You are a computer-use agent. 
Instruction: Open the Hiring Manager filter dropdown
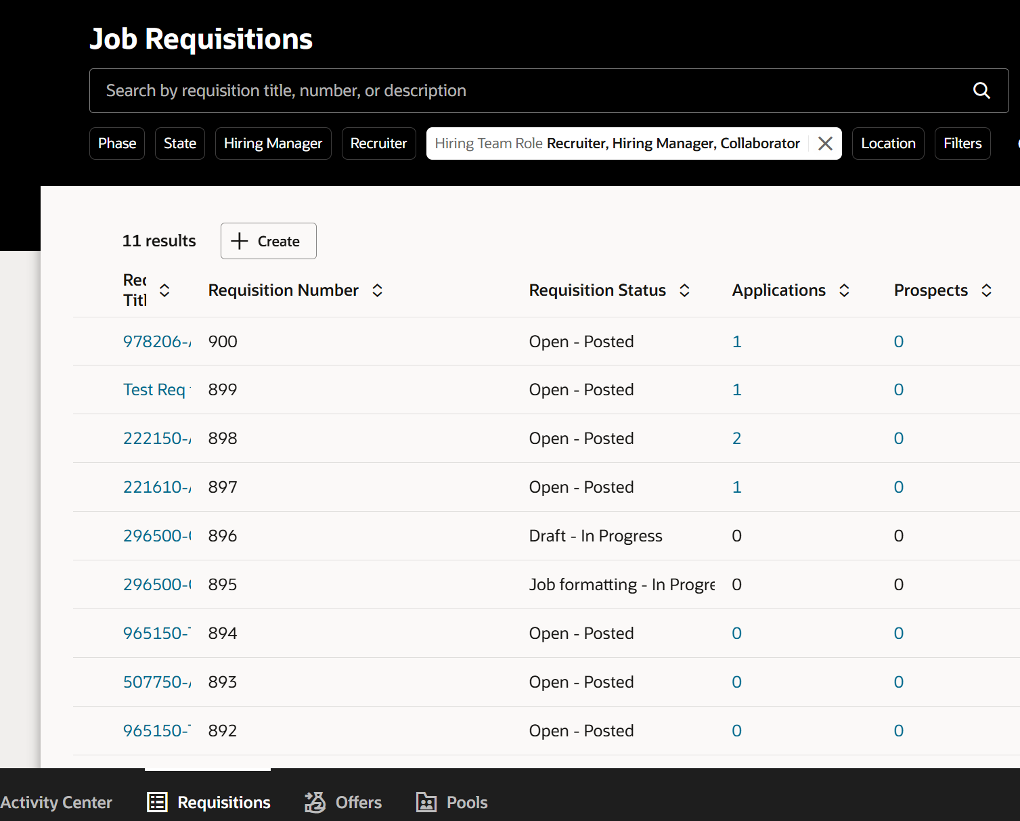pos(273,143)
